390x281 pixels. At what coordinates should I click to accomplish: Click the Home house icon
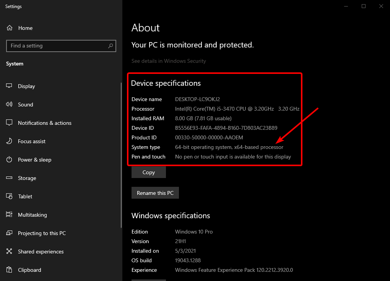click(x=10, y=28)
